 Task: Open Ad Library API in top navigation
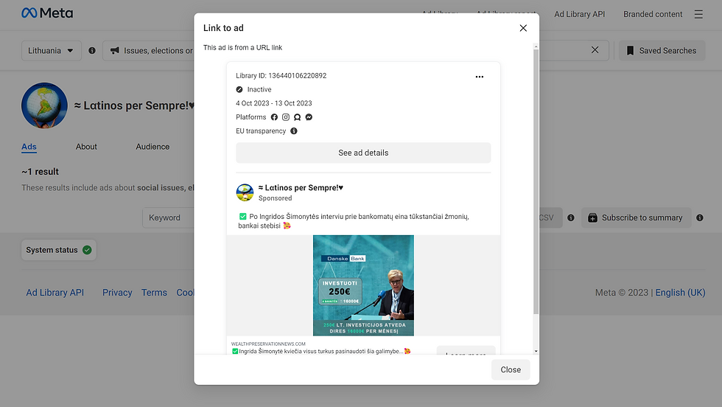click(x=579, y=14)
